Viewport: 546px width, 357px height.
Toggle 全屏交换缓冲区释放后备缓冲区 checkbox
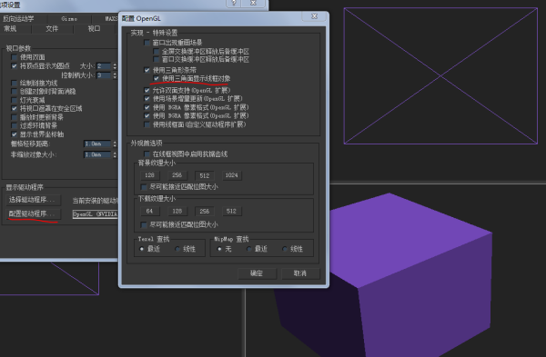156,52
